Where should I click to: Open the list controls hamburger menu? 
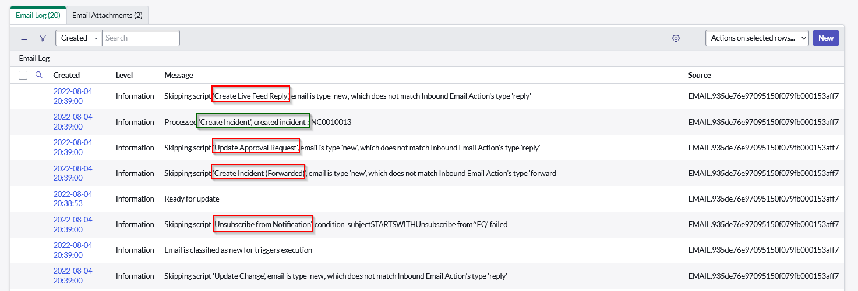[24, 38]
